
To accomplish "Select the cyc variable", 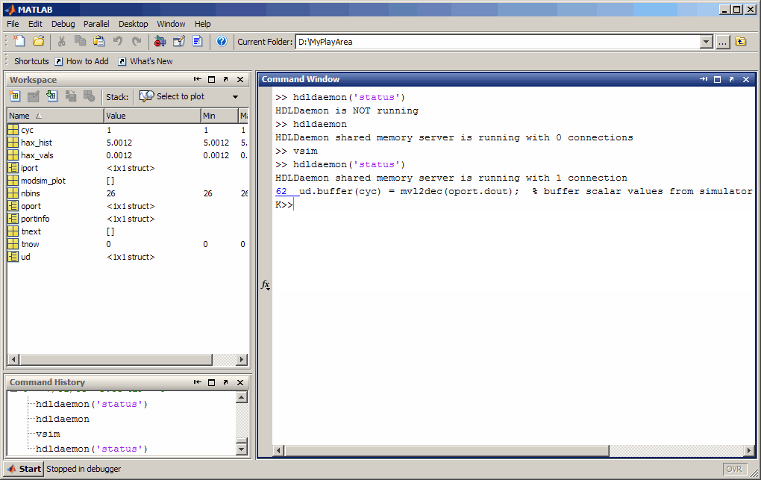I will 27,130.
